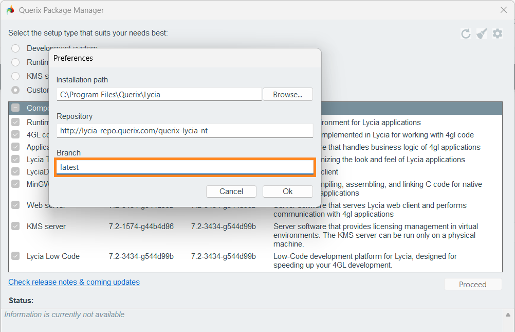The image size is (515, 332).
Task: Click the Proceed button
Action: 472,285
